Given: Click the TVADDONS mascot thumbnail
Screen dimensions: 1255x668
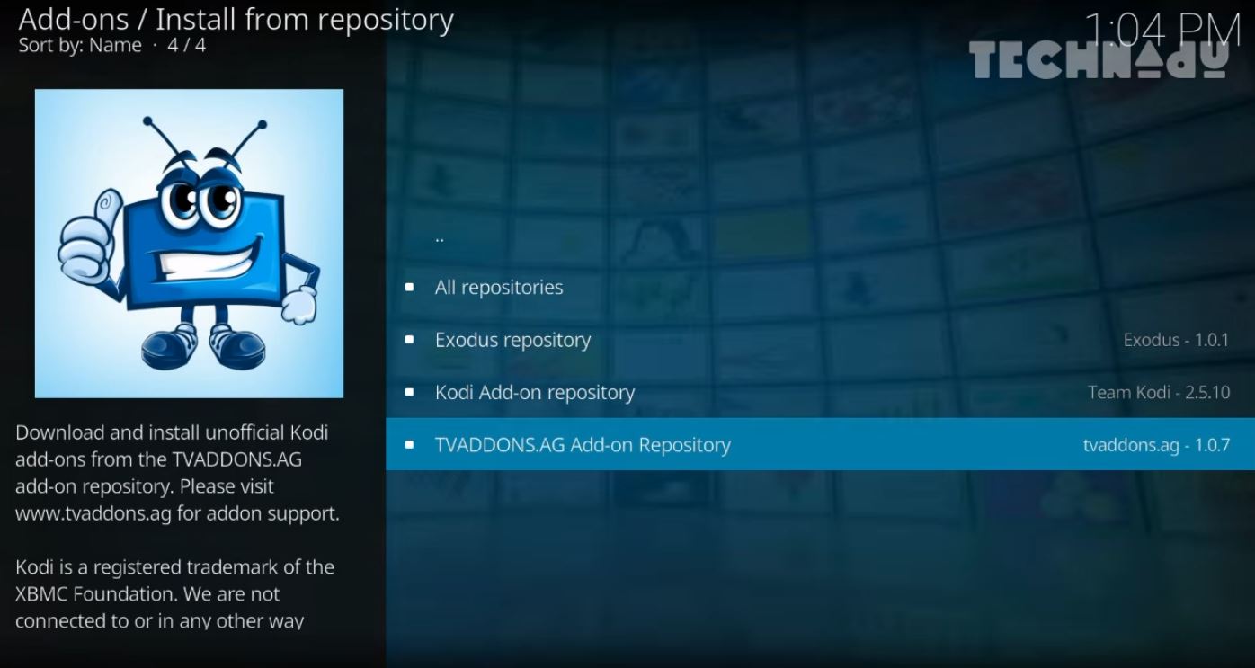Looking at the screenshot, I should click(x=189, y=243).
